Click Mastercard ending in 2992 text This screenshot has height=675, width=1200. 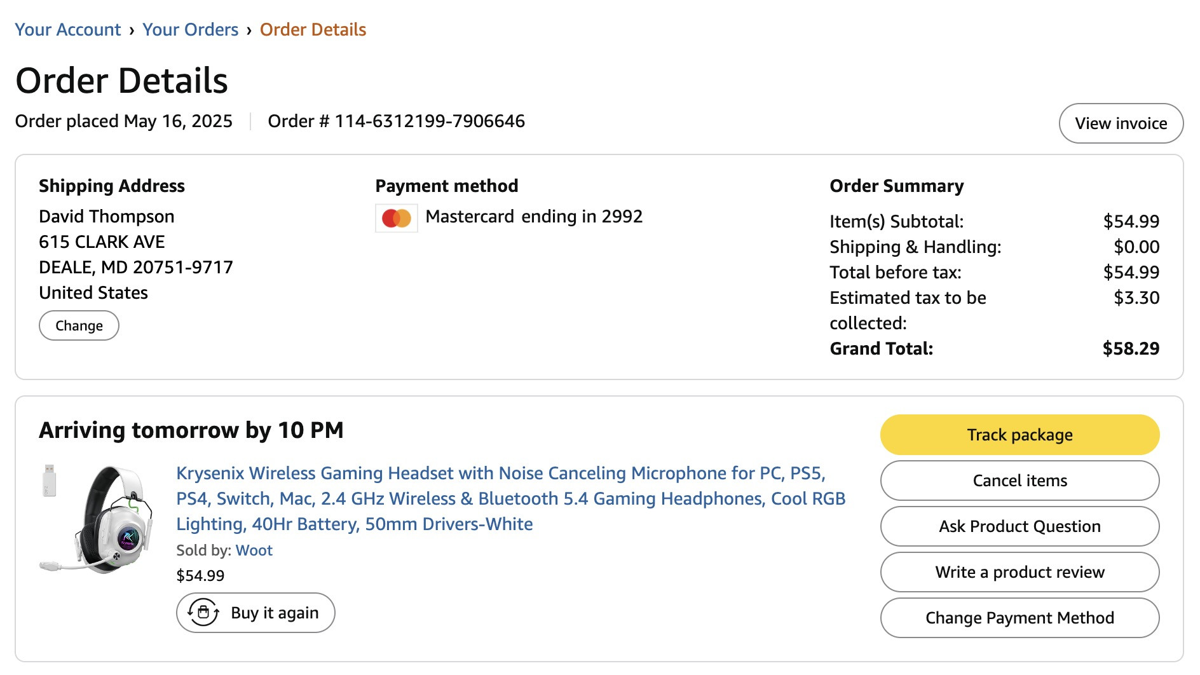pyautogui.click(x=534, y=217)
